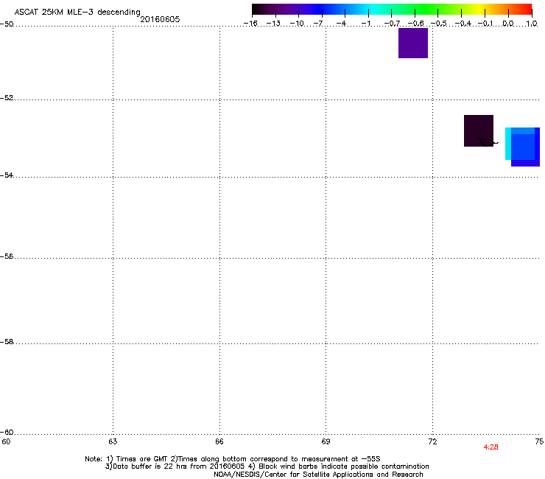Click the colorbar label -1
The height and width of the screenshot is (479, 545).
pos(366,24)
